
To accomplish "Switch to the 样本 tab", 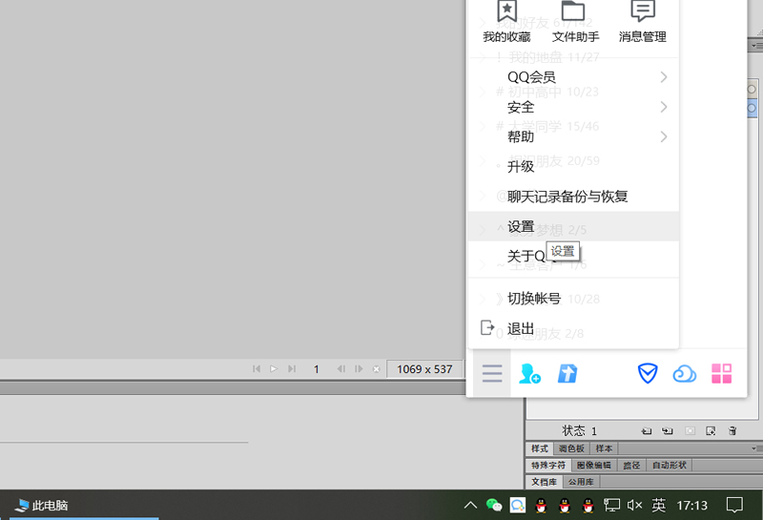I will pos(604,448).
